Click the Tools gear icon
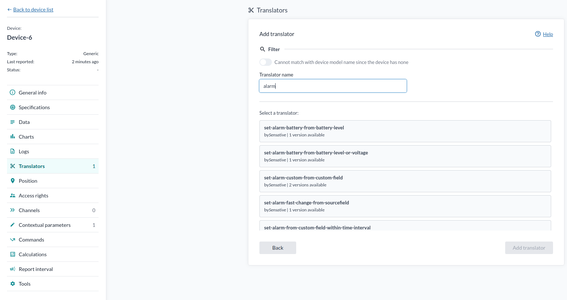Viewport: 567px width, 300px height. coord(13,284)
